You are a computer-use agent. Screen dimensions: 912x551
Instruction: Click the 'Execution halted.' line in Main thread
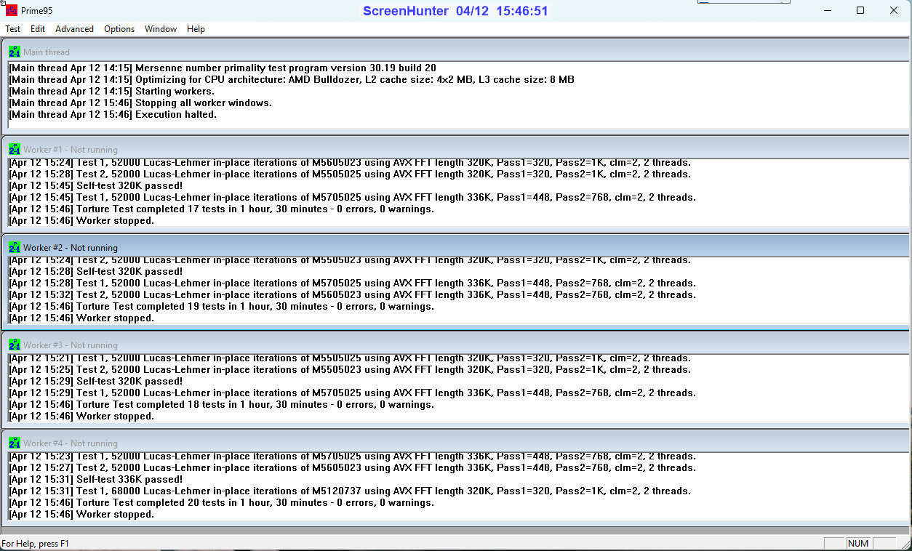[x=113, y=115]
